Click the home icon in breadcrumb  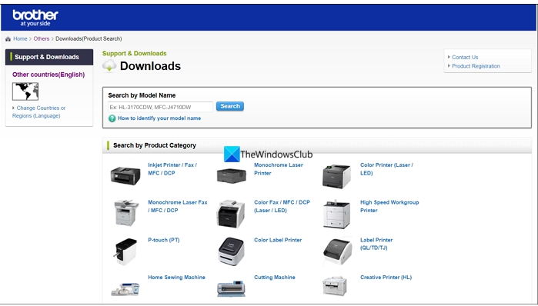click(x=8, y=39)
